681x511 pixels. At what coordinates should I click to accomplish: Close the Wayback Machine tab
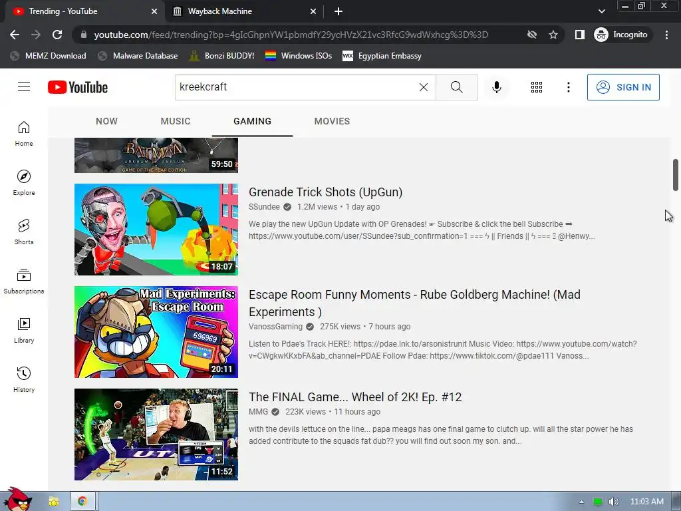[313, 11]
